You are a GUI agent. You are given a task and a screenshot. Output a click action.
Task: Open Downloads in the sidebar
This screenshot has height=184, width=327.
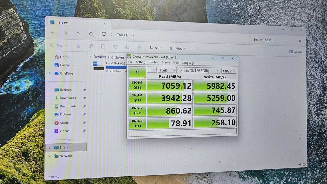pos(65,98)
